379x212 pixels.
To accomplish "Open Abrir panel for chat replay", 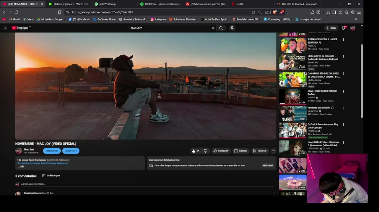I will click(268, 165).
